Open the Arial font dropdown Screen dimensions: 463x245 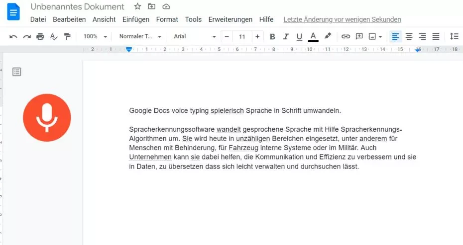[195, 37]
